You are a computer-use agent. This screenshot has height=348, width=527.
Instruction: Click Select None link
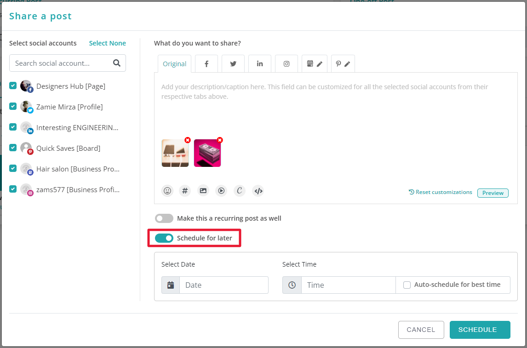click(x=108, y=43)
